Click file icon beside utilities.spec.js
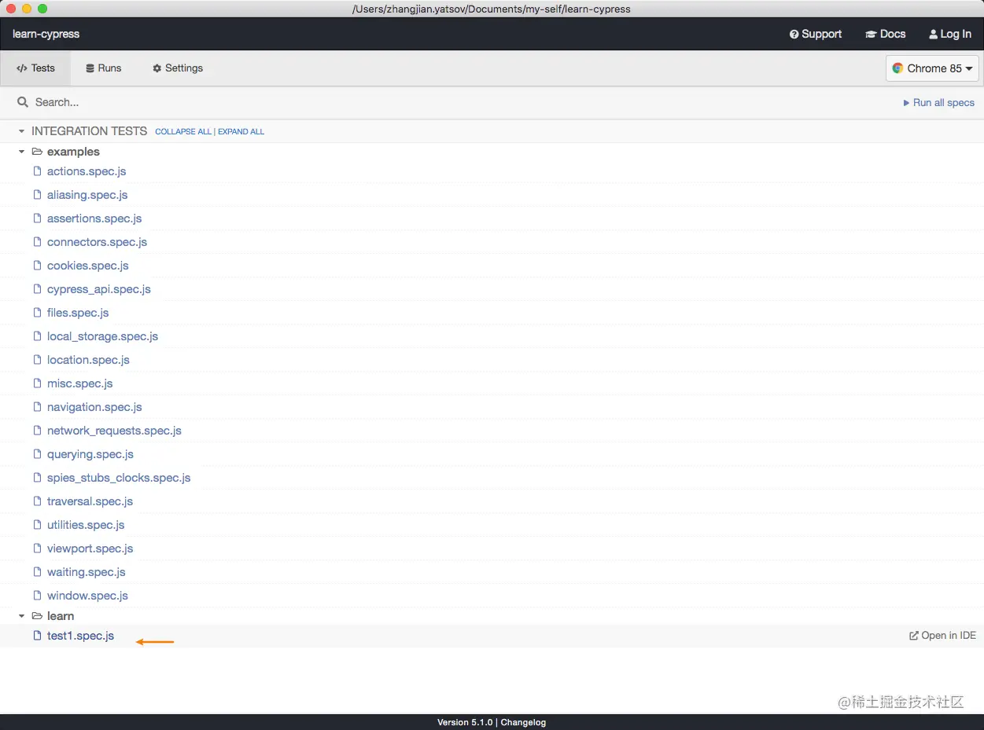The height and width of the screenshot is (730, 984). click(37, 525)
